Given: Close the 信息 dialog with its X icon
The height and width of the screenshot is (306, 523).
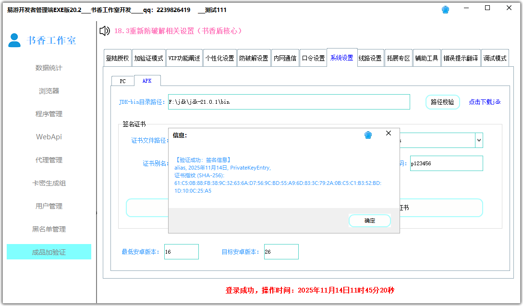Looking at the screenshot, I should [389, 134].
